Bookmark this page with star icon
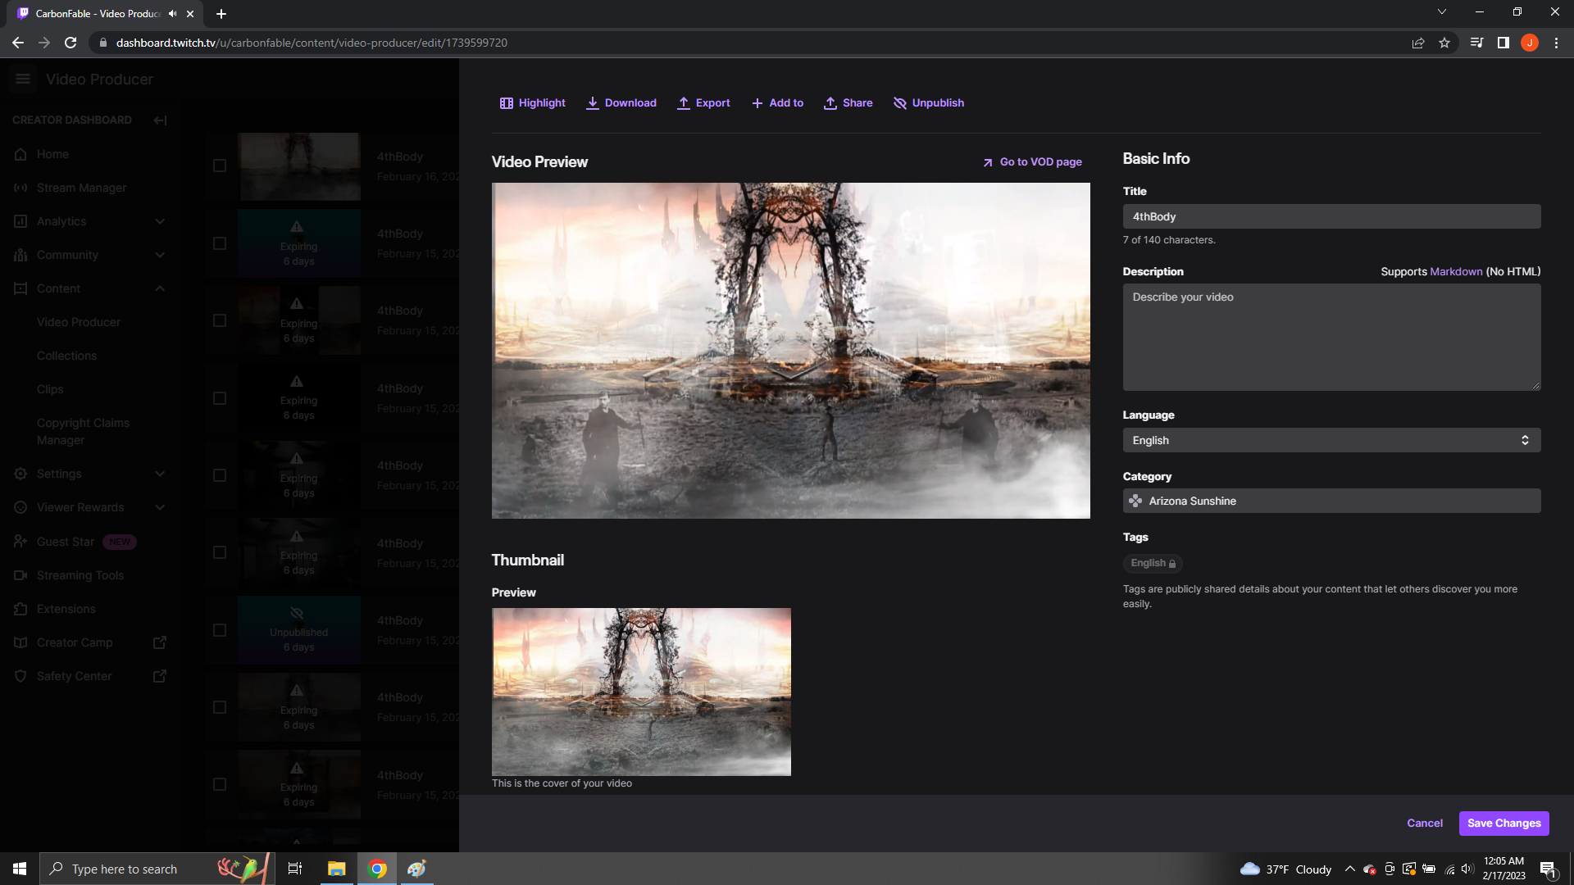 click(1444, 43)
